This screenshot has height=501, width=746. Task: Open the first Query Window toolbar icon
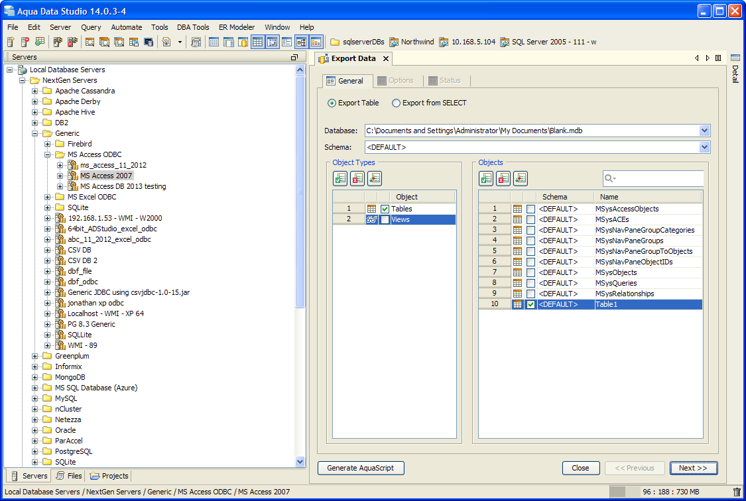point(90,42)
